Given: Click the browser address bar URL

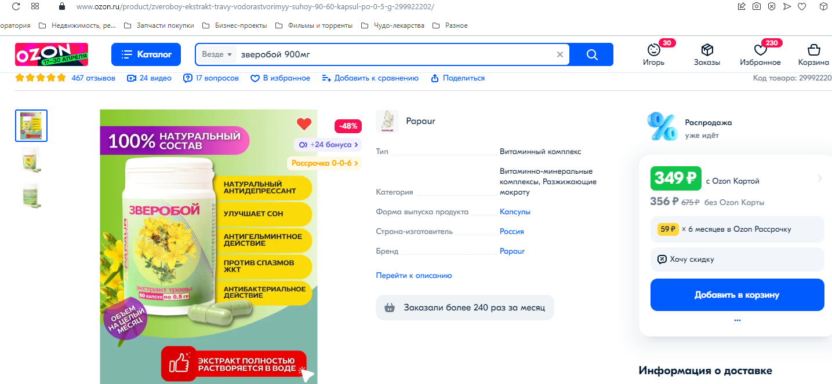Looking at the screenshot, I should [255, 7].
